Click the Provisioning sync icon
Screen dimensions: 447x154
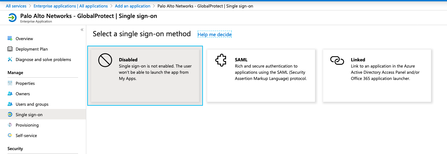10,125
